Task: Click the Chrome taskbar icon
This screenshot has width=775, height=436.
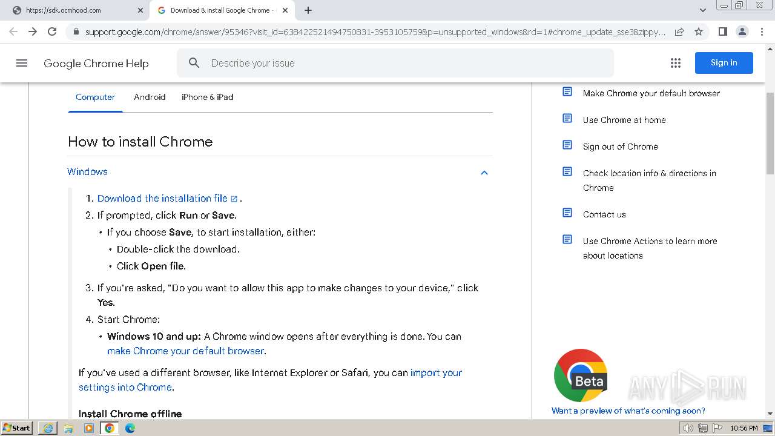Action: [110, 428]
